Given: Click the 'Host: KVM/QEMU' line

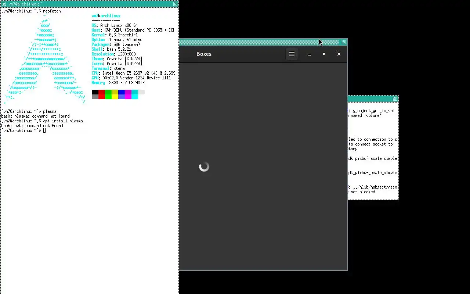Looking at the screenshot, I should tap(133, 30).
